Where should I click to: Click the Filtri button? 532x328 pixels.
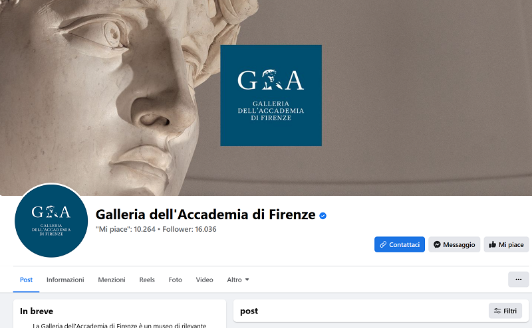click(505, 311)
